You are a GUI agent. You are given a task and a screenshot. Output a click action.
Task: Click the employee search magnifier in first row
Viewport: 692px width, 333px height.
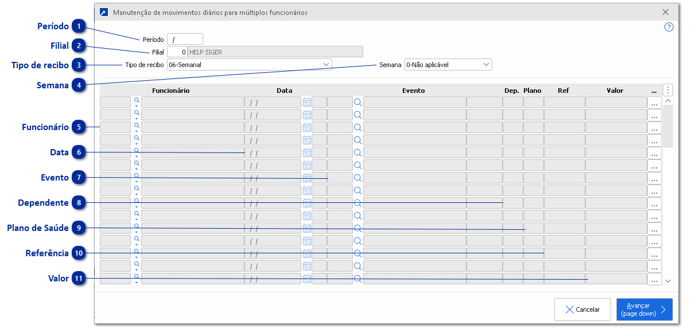tap(137, 100)
